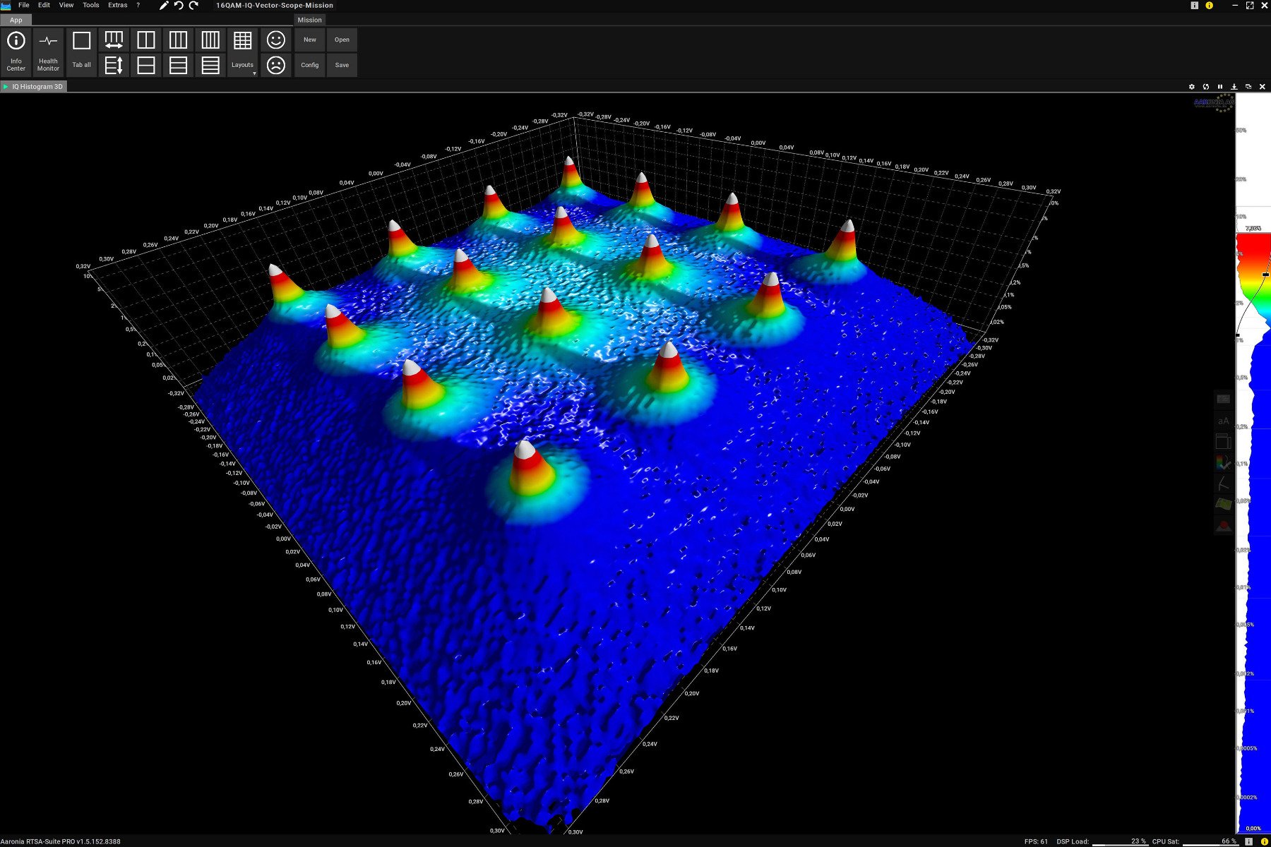Screen dimensions: 1271x847
Task: Click the gray info icon in status bar
Action: coord(1249,841)
